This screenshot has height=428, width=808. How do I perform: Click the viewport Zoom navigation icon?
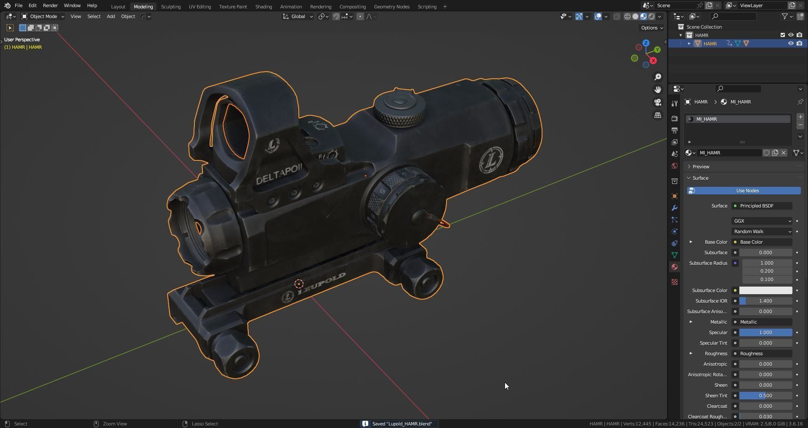coord(658,77)
